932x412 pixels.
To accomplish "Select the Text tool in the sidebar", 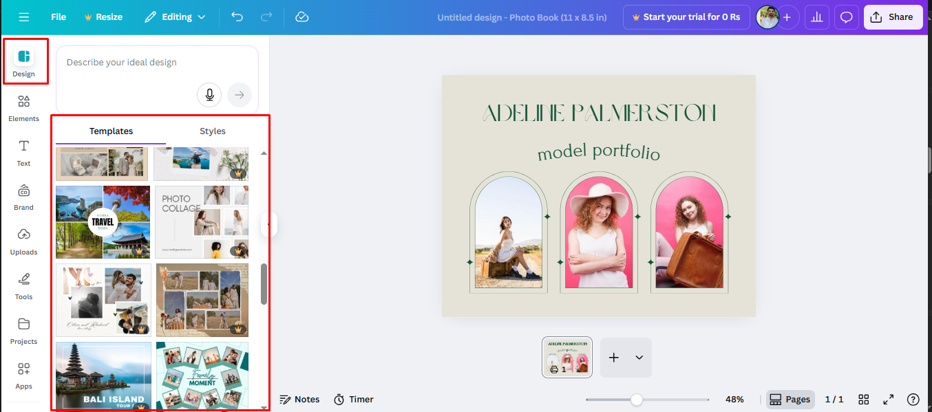I will 23,153.
